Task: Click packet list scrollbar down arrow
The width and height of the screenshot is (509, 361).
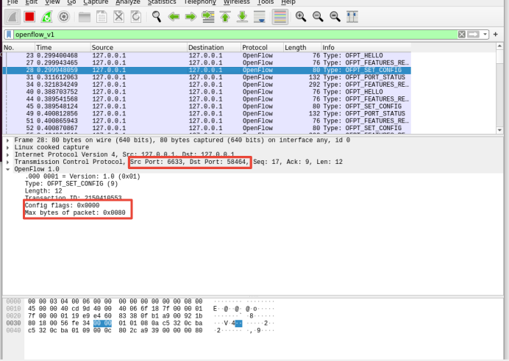Action: coord(499,130)
